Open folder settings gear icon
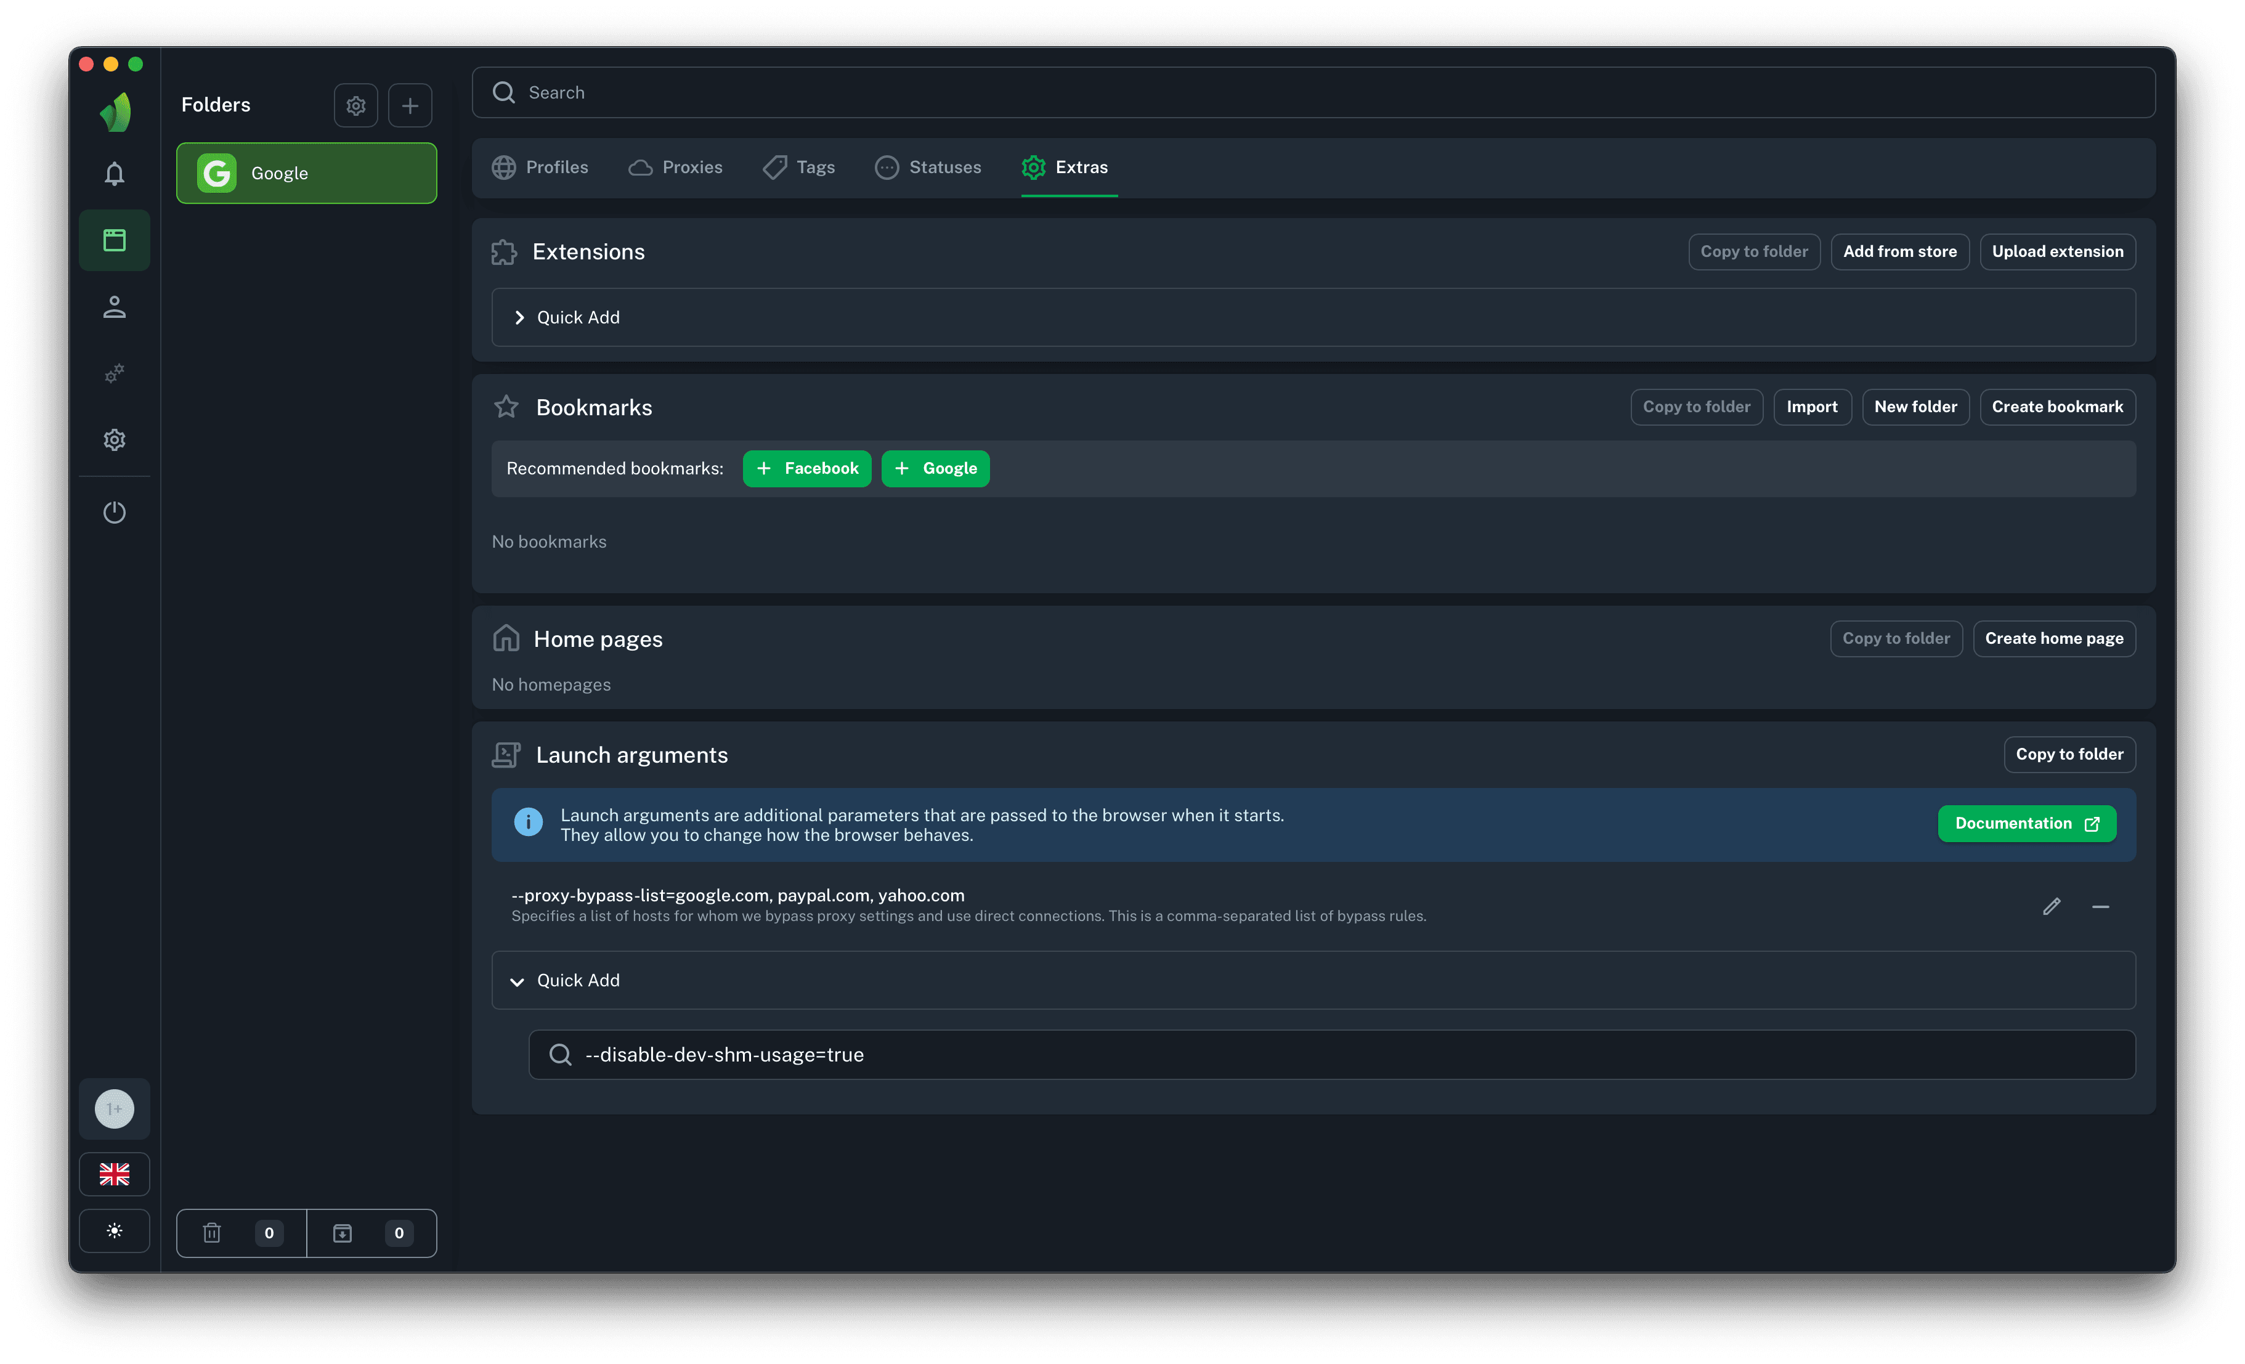The height and width of the screenshot is (1364, 2245). point(356,106)
